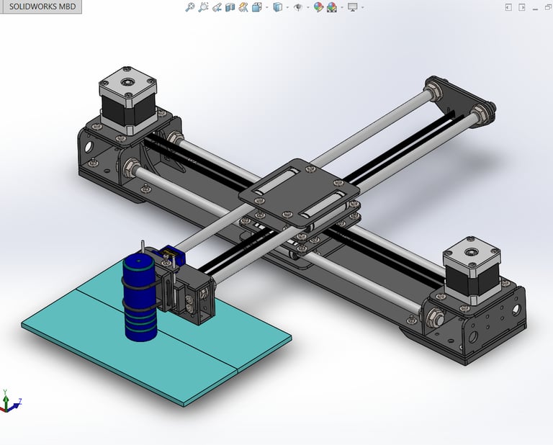This screenshot has width=553, height=445.
Task: Expand the Display Style dropdown arrow
Action: 287,7
